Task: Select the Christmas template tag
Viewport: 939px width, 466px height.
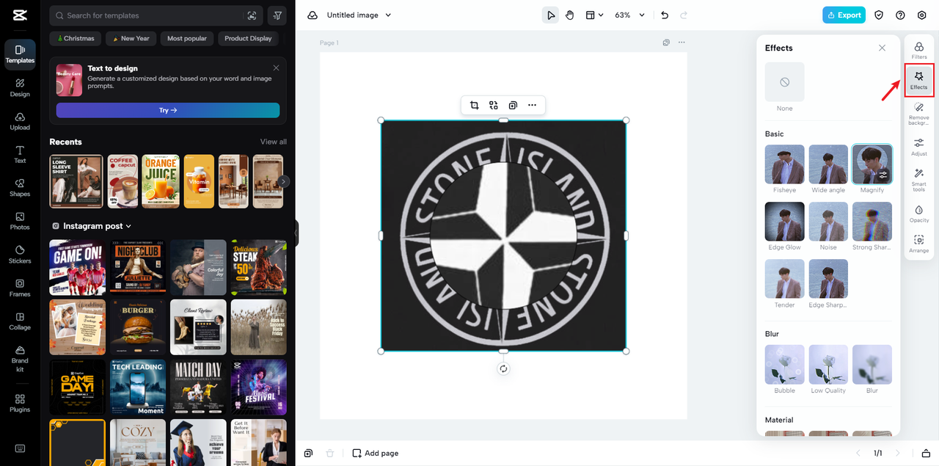Action: click(76, 38)
